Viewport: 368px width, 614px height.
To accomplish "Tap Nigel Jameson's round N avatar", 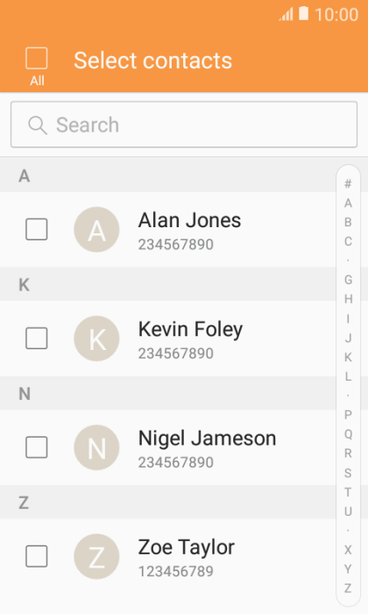I will tap(96, 447).
